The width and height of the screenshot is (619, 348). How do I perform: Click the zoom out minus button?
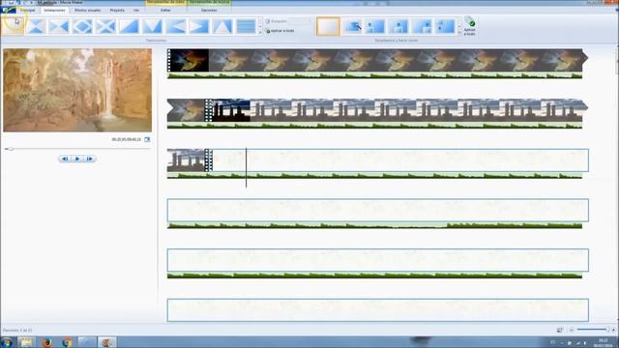pyautogui.click(x=572, y=330)
